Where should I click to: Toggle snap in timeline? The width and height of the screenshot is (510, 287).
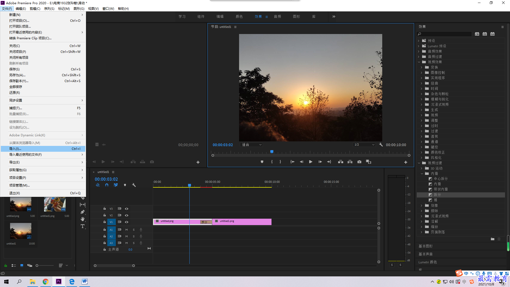tap(107, 185)
